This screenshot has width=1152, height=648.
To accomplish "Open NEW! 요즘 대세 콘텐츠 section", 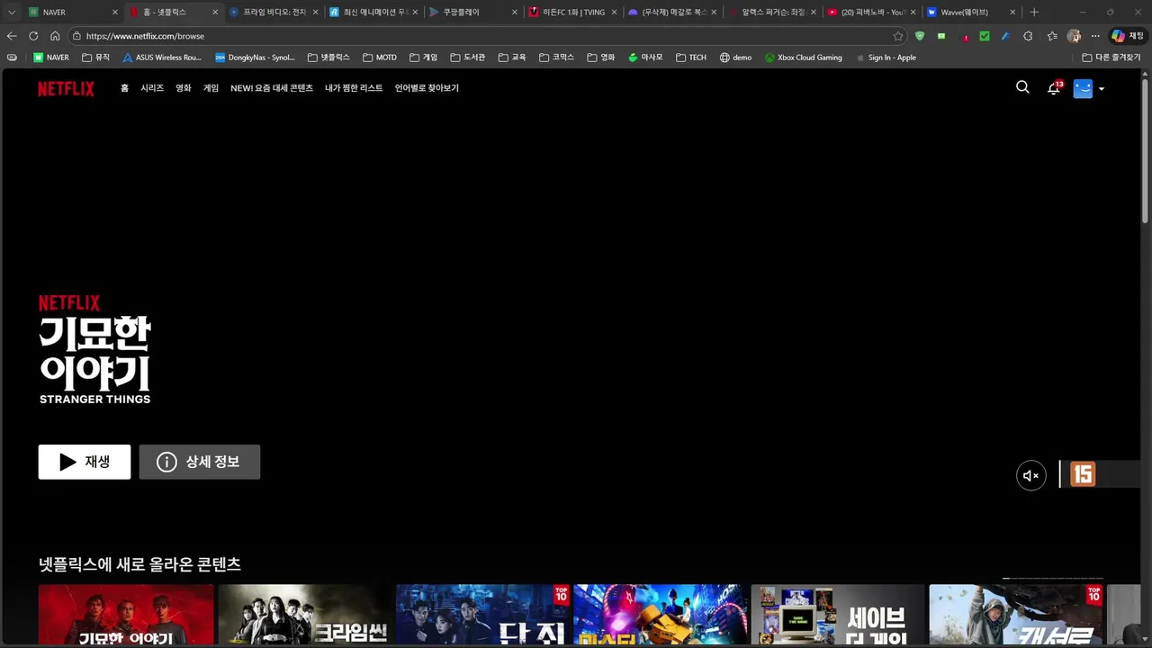I will point(272,88).
